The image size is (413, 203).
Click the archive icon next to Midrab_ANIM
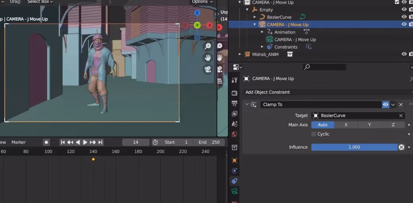(x=290, y=54)
